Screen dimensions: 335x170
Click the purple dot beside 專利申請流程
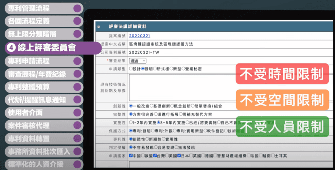[77, 61]
